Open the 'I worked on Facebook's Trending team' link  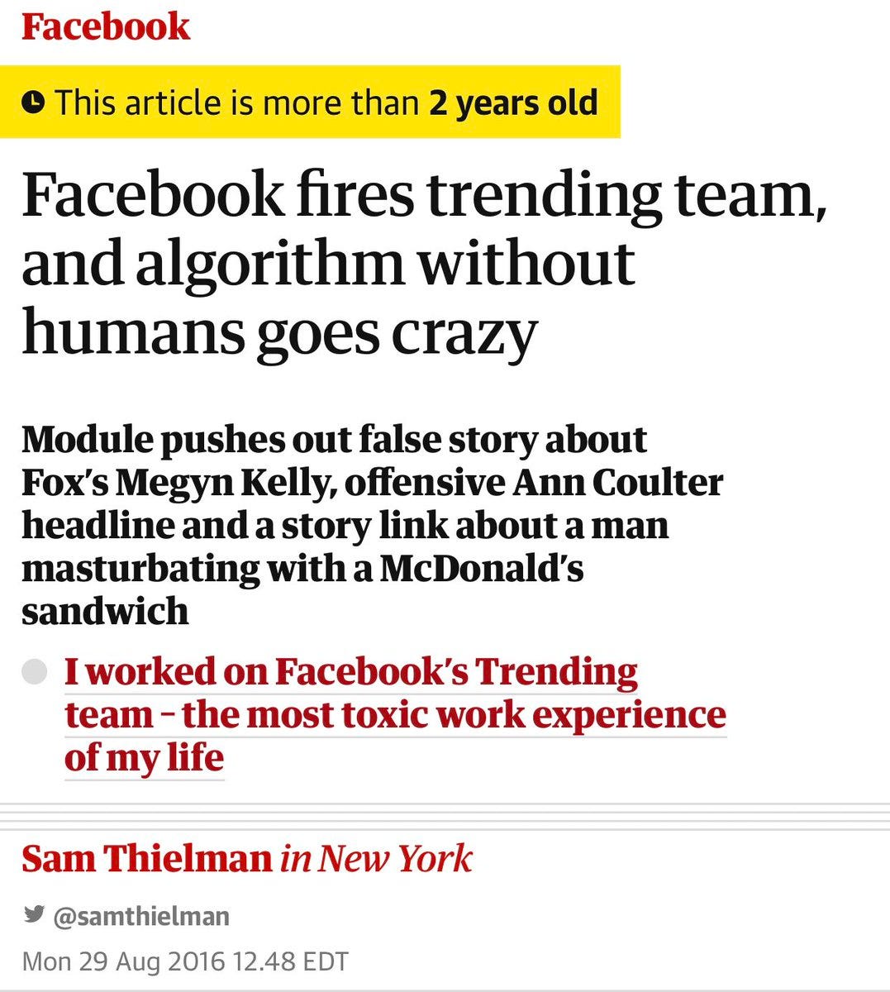395,714
